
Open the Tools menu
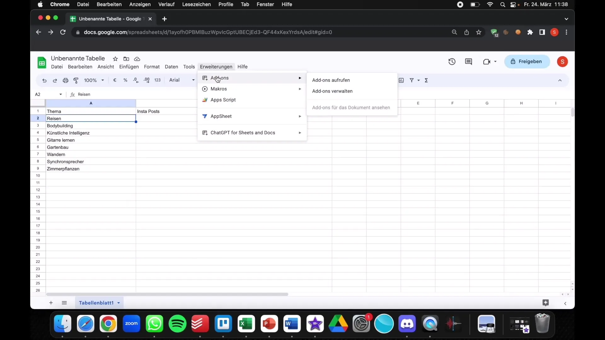click(x=189, y=67)
